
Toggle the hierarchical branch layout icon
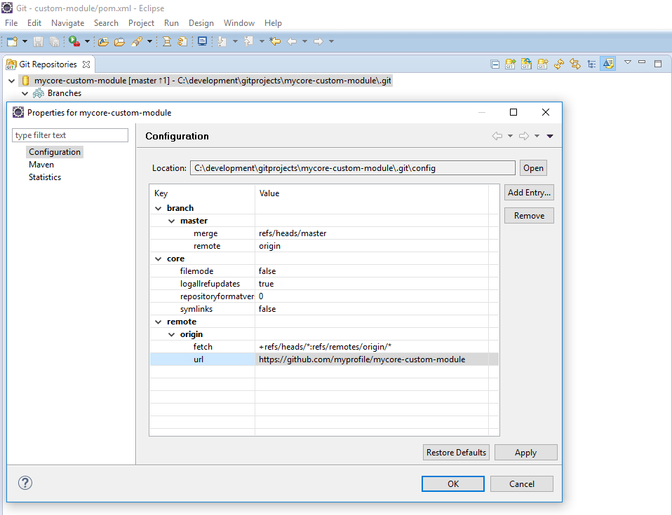click(591, 64)
